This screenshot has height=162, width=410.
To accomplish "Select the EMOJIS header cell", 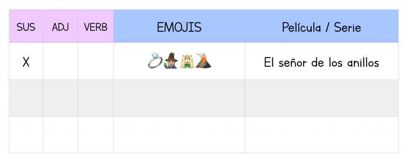I will (179, 26).
